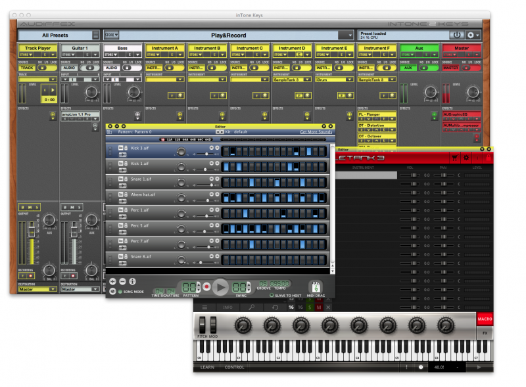Open the sample folder icon for Snare 1.aif

coord(120,179)
